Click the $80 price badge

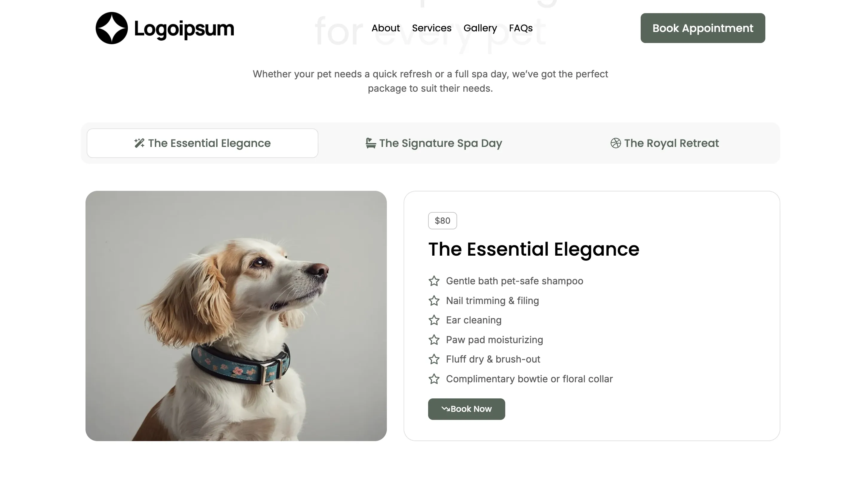[x=442, y=221]
